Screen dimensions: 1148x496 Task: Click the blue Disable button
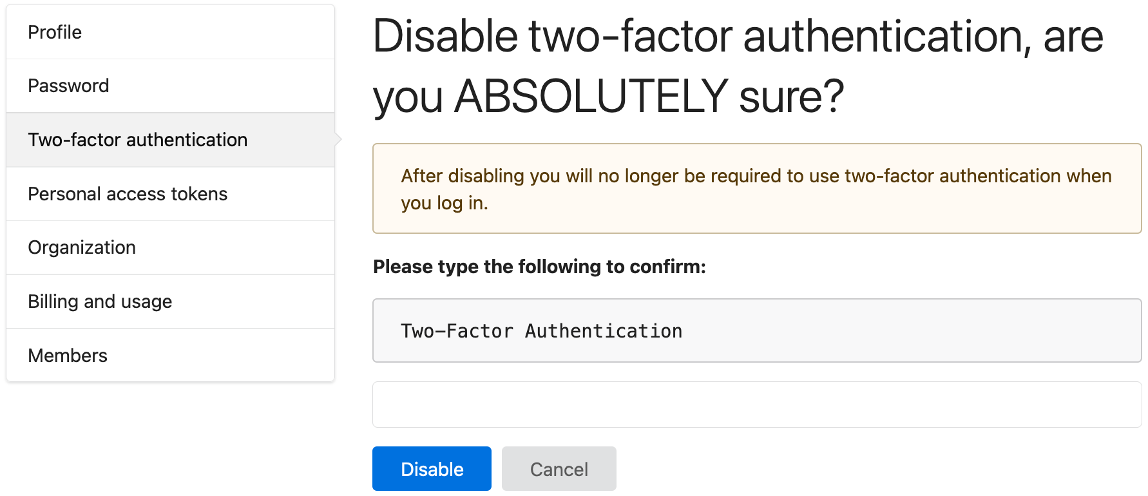coord(432,469)
